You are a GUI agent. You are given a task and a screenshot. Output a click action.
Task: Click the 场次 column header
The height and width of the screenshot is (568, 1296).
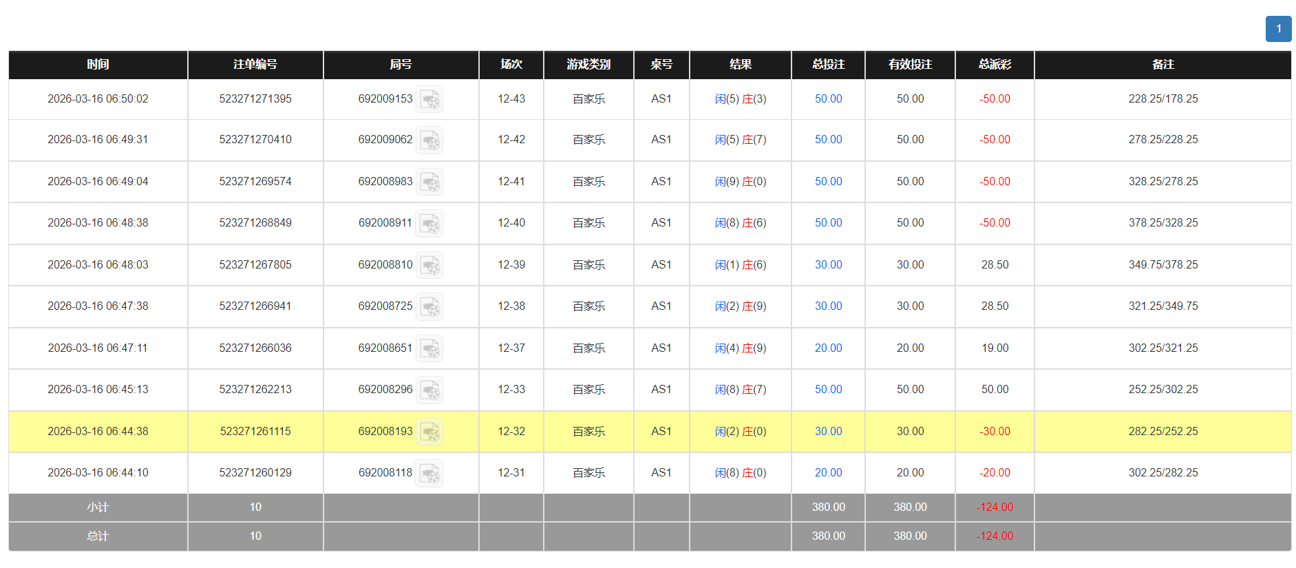pyautogui.click(x=511, y=65)
